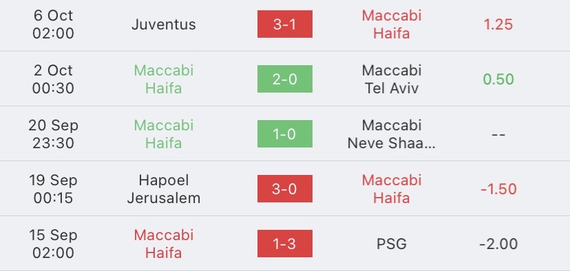Open the 3-0 Hapoel Jerusalem score badge
Viewport: 570px width, 271px height.
(x=284, y=189)
